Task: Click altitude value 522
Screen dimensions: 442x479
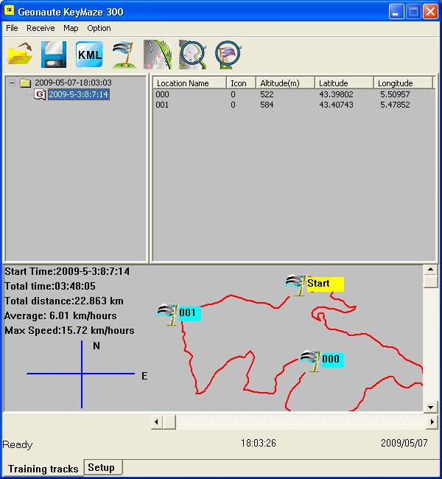Action: pyautogui.click(x=267, y=94)
